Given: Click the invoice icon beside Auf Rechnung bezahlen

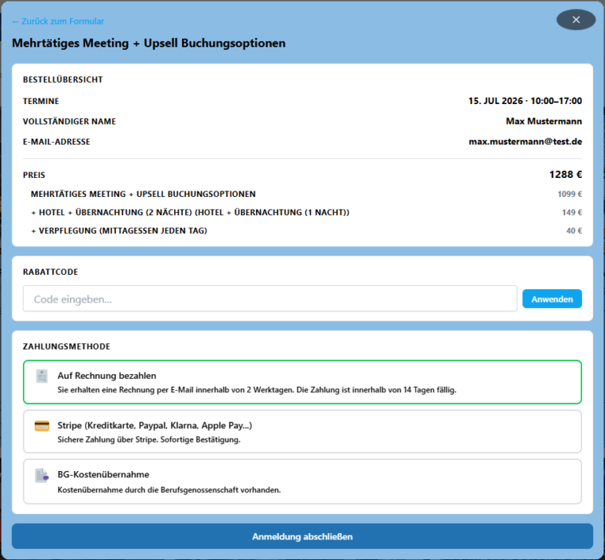Looking at the screenshot, I should (42, 376).
